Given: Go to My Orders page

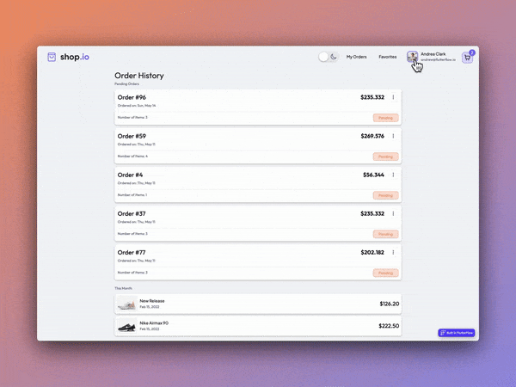Looking at the screenshot, I should click(x=356, y=57).
